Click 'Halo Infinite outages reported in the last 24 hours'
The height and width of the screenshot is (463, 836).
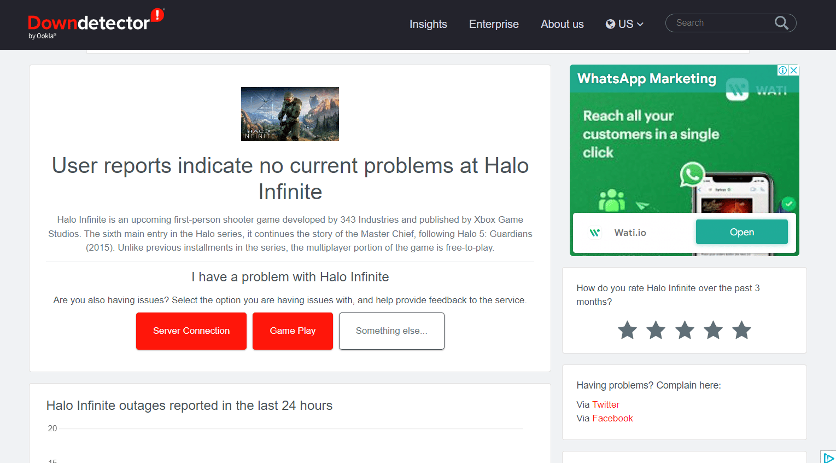pos(189,406)
